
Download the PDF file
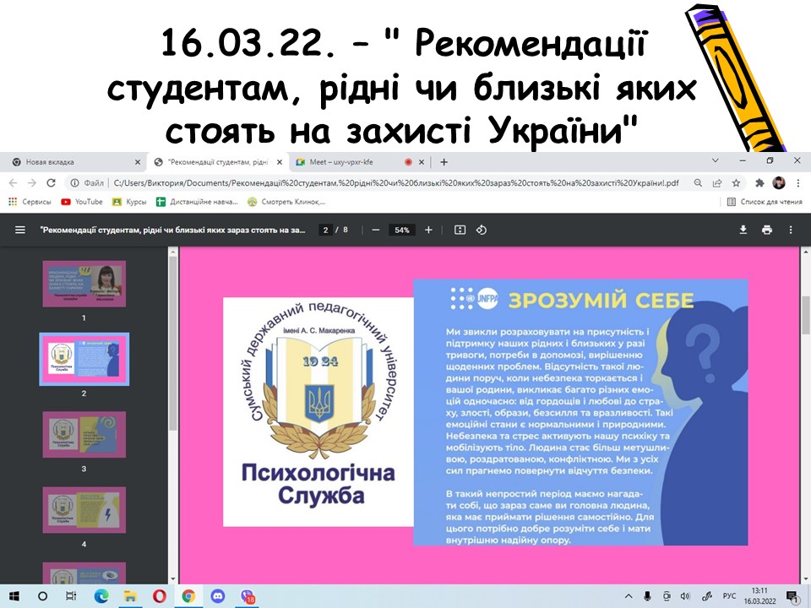click(x=743, y=230)
